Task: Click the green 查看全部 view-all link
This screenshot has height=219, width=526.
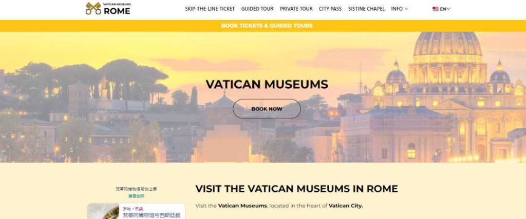Action: [136, 196]
